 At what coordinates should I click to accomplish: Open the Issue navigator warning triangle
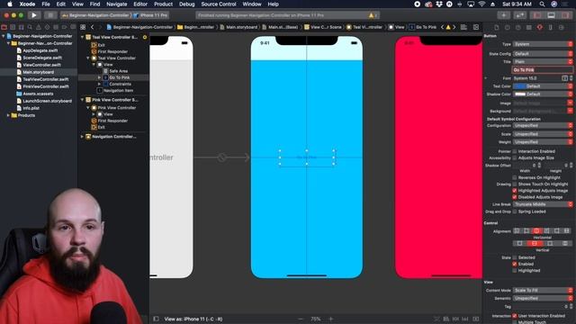click(39, 27)
